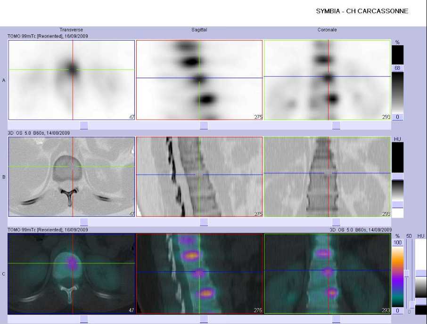
Task: Click the row B transverse CT image
Action: tap(72, 177)
